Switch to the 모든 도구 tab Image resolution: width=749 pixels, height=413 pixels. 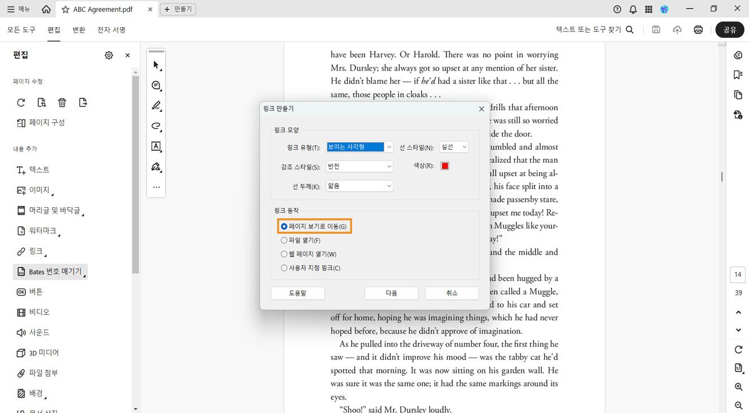[x=21, y=30]
